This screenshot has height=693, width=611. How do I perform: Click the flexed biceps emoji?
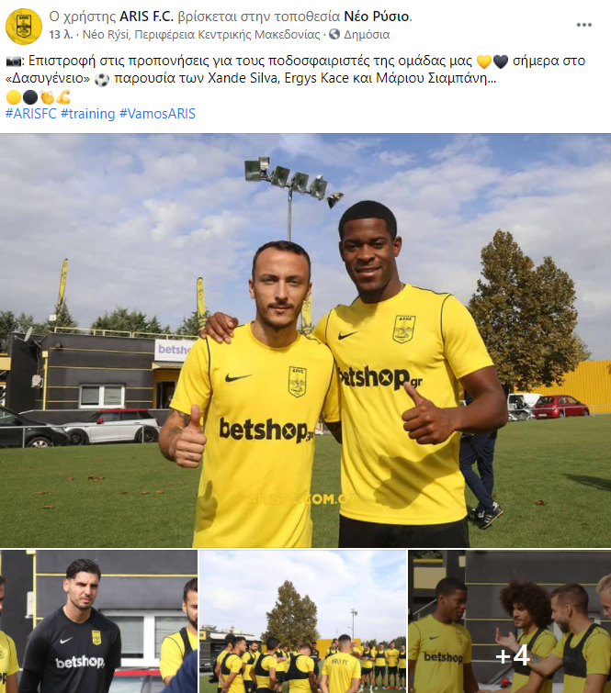point(63,96)
